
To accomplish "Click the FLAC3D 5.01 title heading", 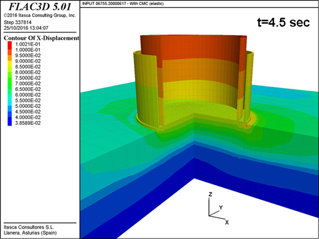I will 40,7.
